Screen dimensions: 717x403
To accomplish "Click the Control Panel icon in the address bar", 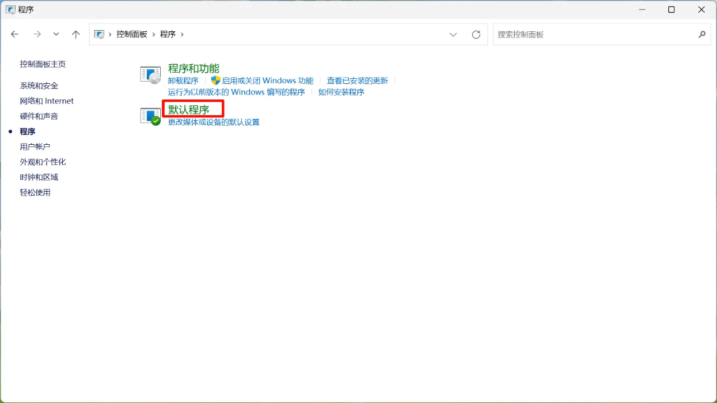I will 99,34.
